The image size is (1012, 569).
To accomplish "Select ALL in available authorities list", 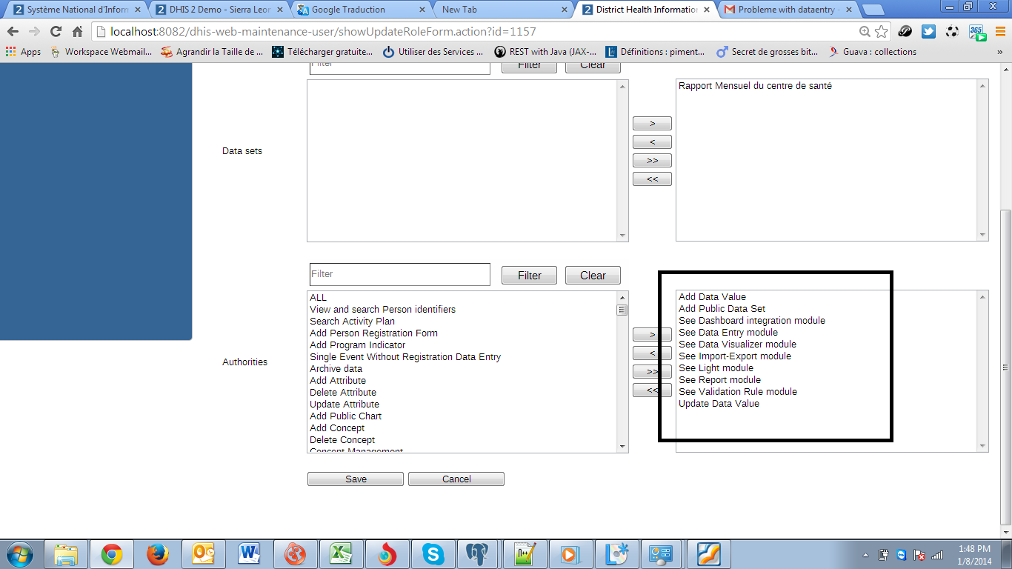I will point(318,298).
